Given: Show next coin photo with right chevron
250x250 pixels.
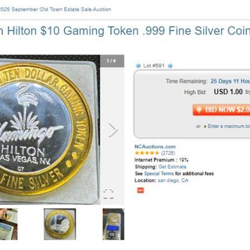Looking at the screenshot, I should [113, 130].
